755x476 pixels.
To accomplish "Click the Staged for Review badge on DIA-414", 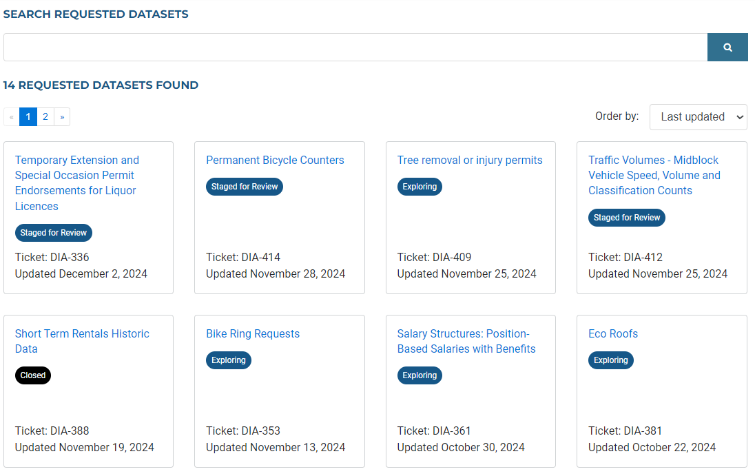I will pos(244,186).
